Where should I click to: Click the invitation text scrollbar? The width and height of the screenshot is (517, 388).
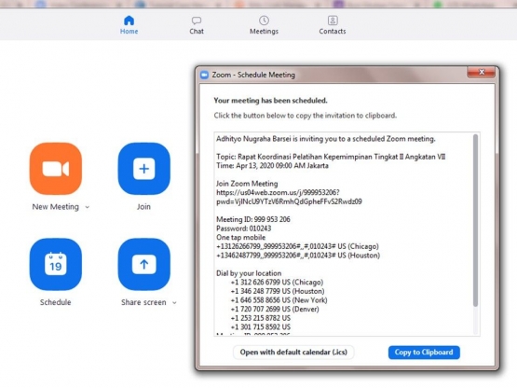click(475, 220)
